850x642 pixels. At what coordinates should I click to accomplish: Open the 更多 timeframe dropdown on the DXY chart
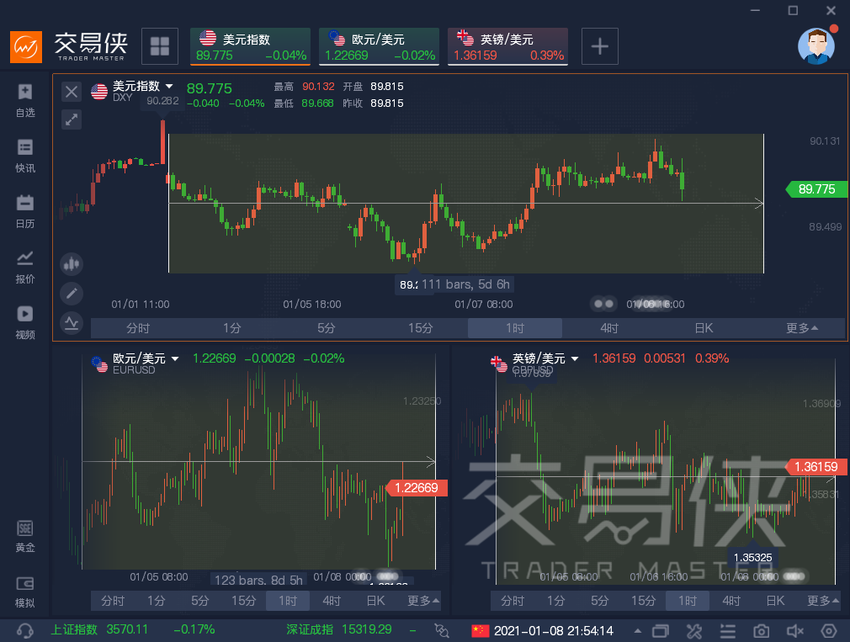click(802, 328)
